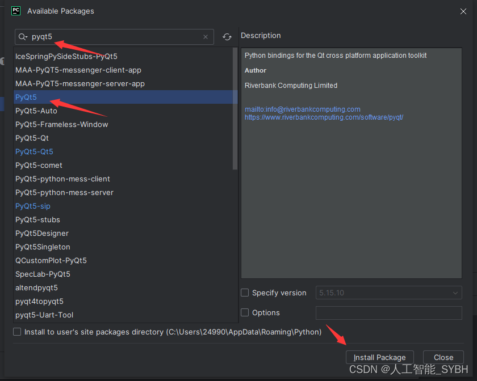Select the pyqt4topyqt5 package

point(125,302)
